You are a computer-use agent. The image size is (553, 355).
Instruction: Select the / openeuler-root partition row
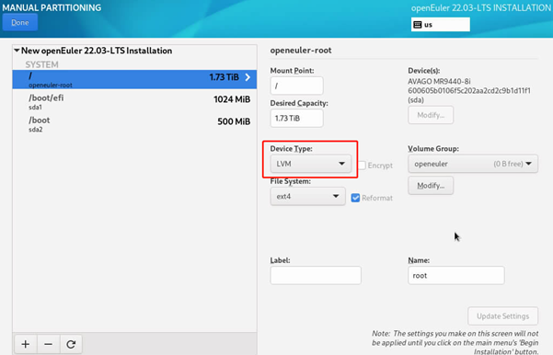pos(134,79)
